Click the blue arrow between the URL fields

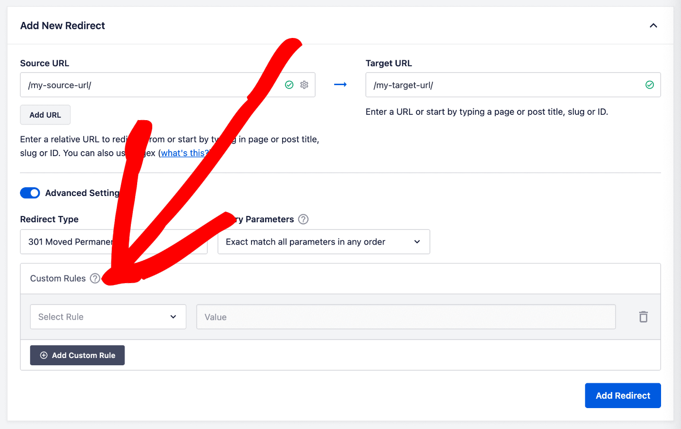[340, 84]
